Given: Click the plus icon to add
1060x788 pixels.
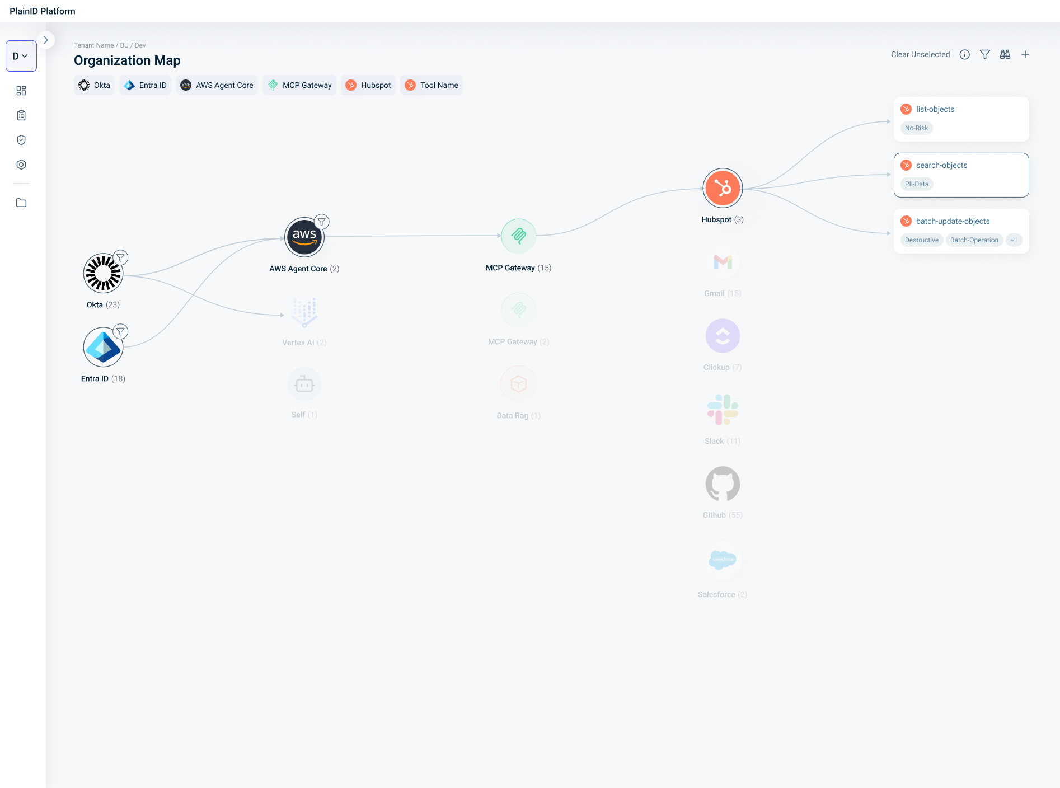Looking at the screenshot, I should click(x=1025, y=54).
